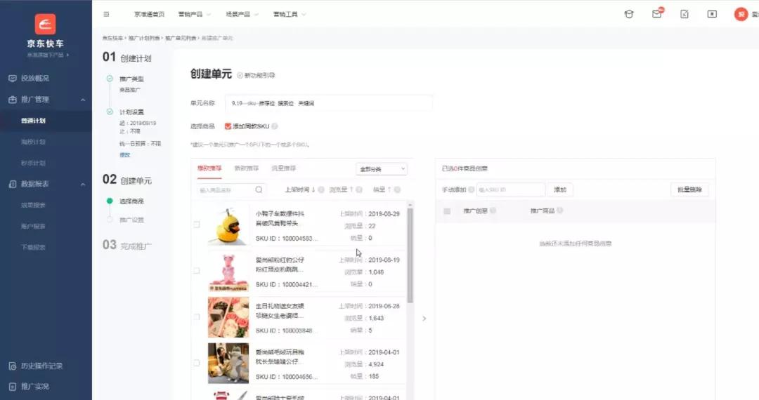Viewport: 759px width, 400px height.
Task: Open the mail messages icon
Action: pyautogui.click(x=657, y=13)
